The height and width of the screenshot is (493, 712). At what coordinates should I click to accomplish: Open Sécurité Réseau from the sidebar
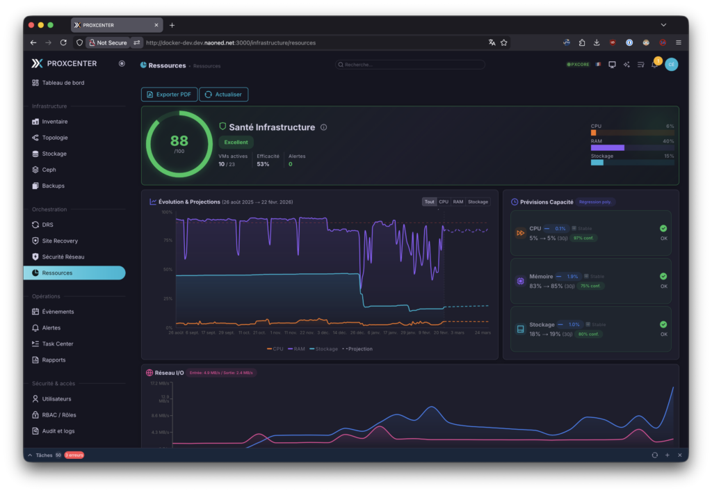(63, 257)
